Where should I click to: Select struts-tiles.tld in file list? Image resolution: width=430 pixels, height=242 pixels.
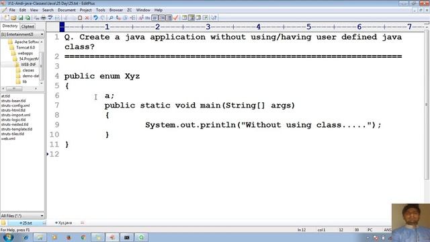(13, 134)
